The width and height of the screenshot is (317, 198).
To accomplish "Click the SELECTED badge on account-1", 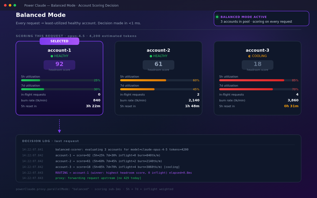I will (59, 41).
